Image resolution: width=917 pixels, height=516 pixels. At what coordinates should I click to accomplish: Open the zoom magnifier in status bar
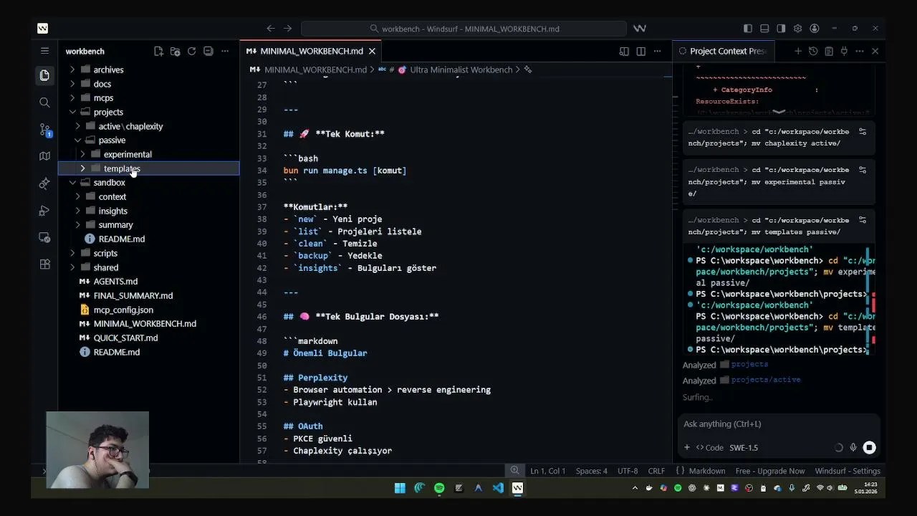[x=514, y=471]
